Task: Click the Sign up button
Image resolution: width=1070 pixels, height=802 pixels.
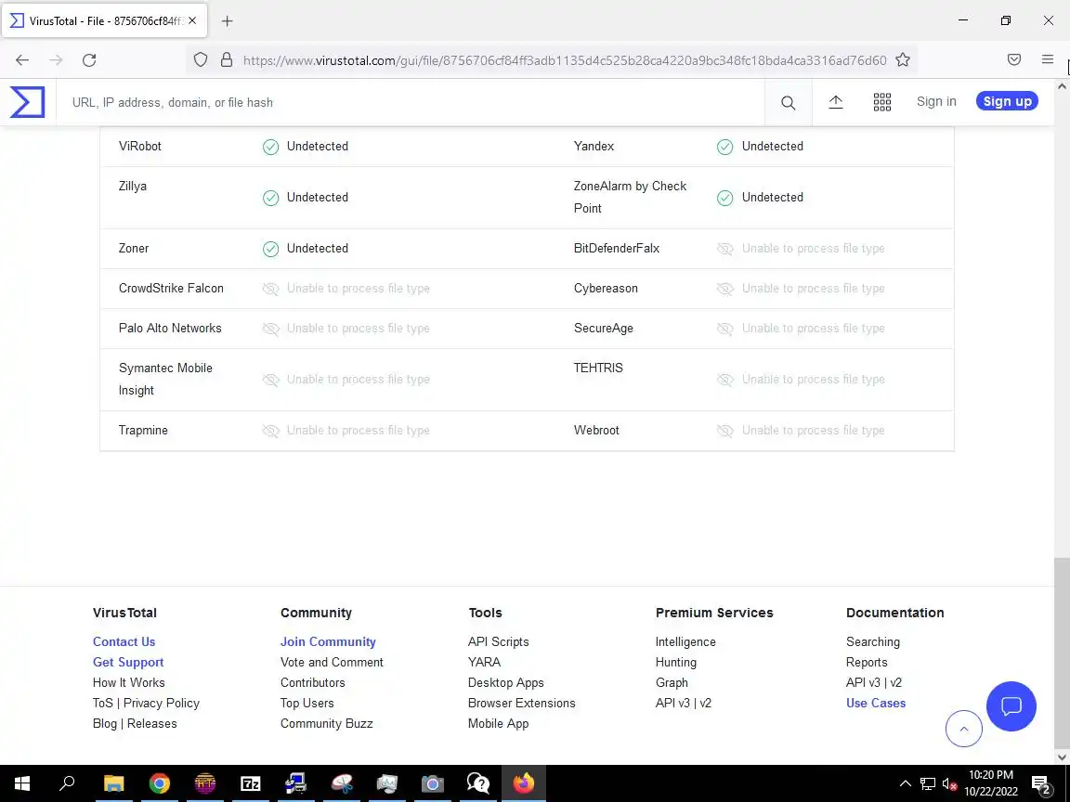Action: (1007, 101)
